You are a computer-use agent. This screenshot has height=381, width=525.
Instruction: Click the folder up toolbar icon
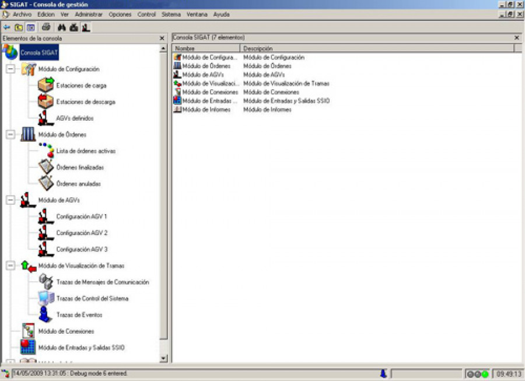(19, 27)
